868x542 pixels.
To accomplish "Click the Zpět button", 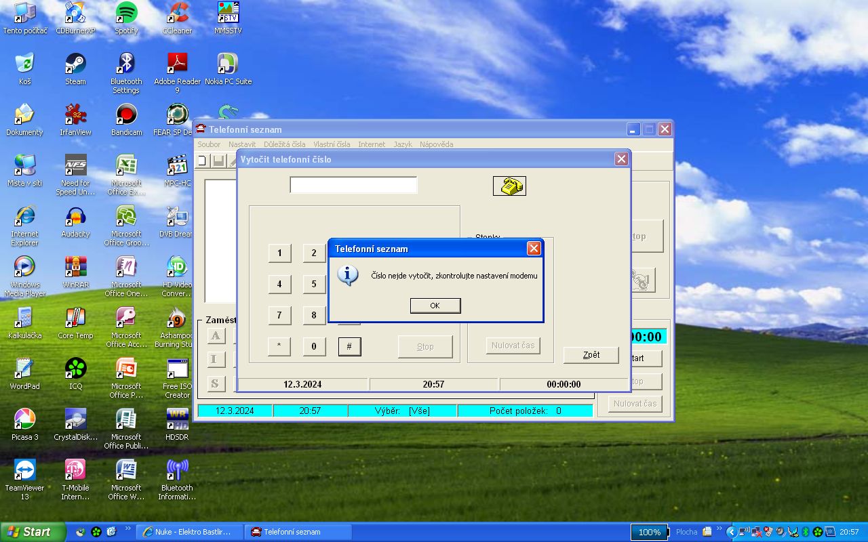I will point(591,355).
